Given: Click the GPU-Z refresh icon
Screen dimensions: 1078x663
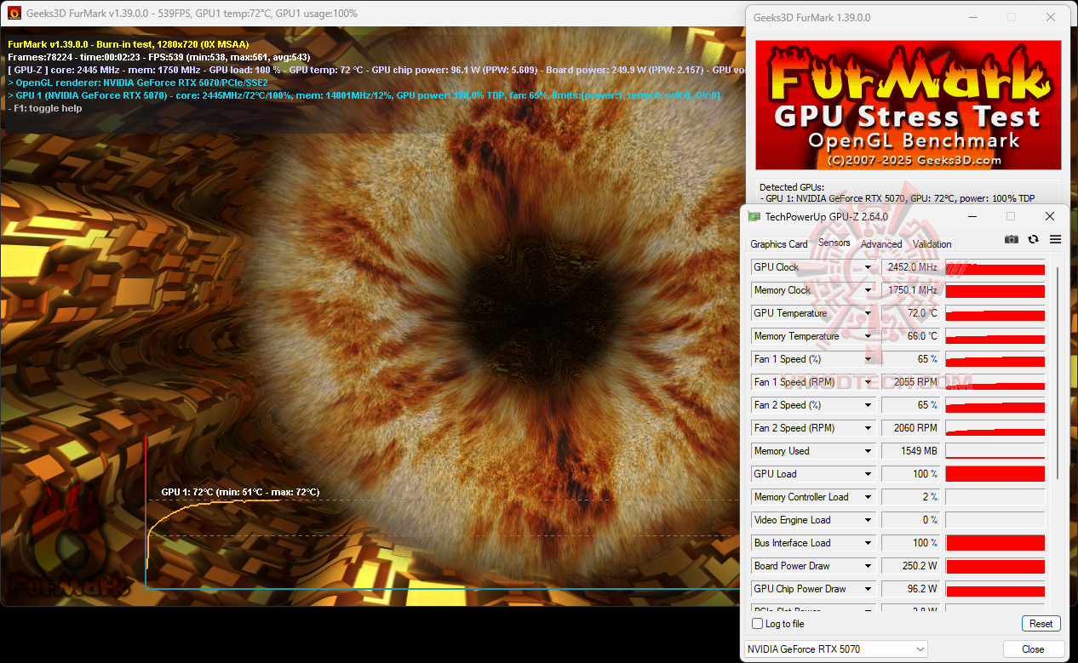Looking at the screenshot, I should pos(1033,240).
